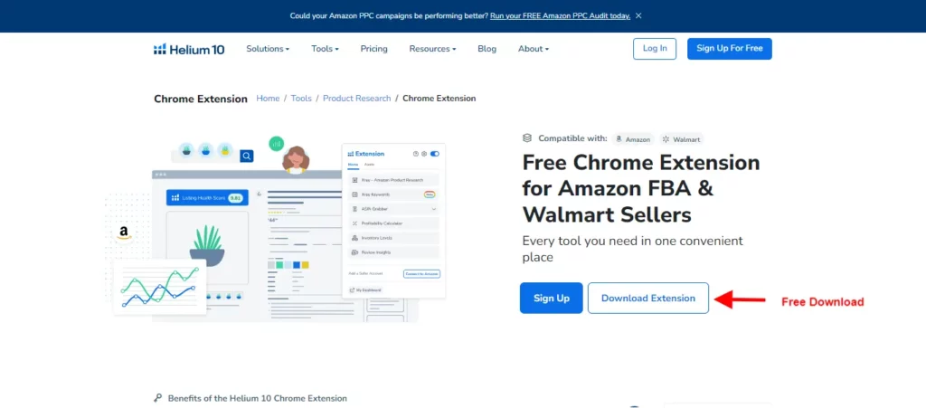
Task: Click the Download Extension button
Action: pyautogui.click(x=647, y=299)
